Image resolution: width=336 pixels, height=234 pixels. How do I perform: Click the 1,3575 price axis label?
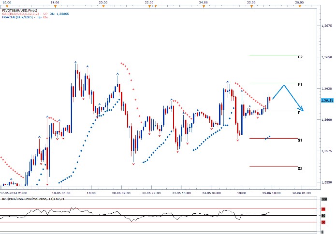click(x=327, y=151)
